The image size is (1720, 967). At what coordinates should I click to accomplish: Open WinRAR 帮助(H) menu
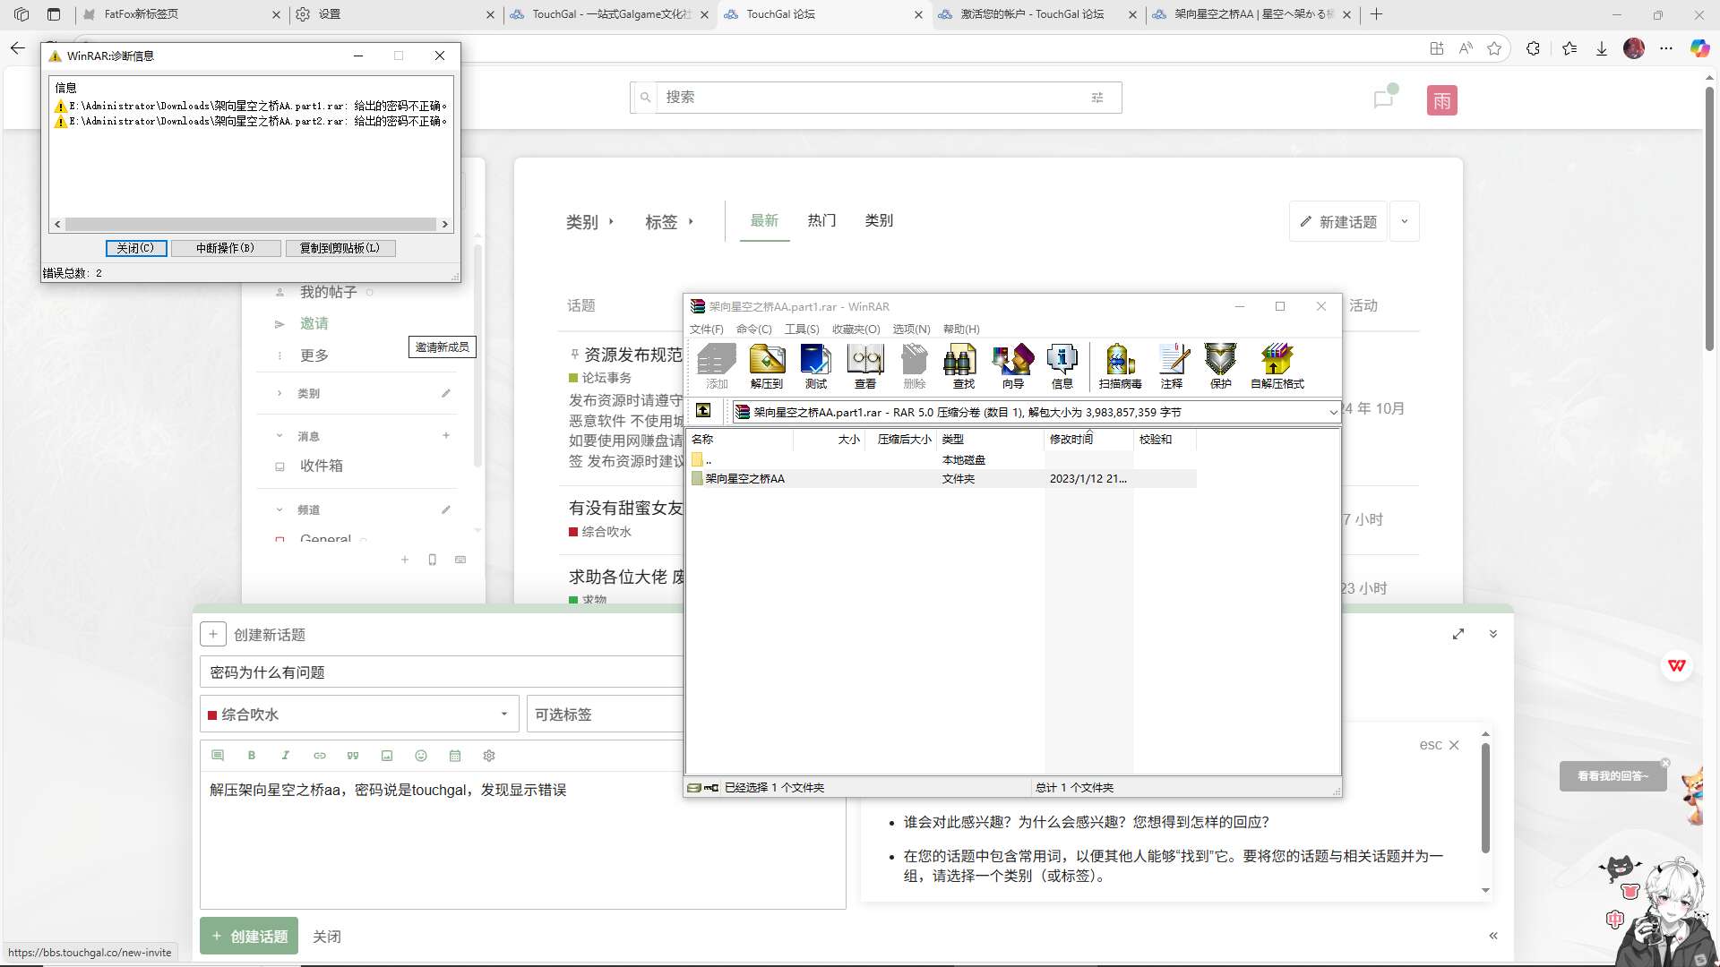pos(961,329)
